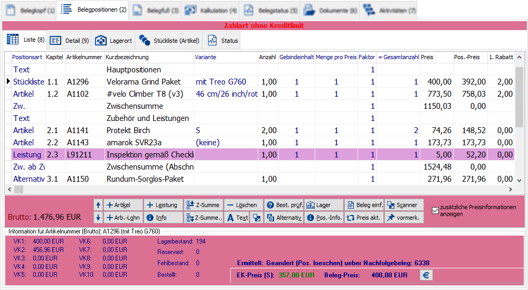The width and height of the screenshot is (528, 290).
Task: Click VK2 value 456,96 EUR
Action: coord(48,250)
